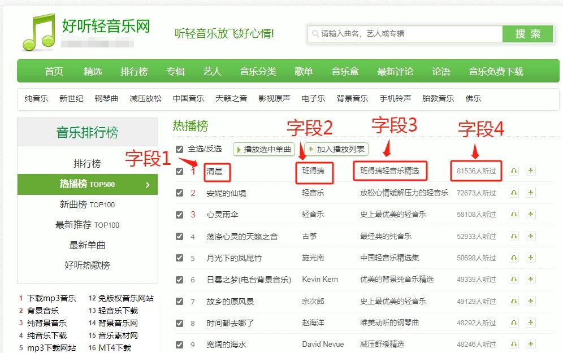Click the plus icon beside 故乡的原风景
Image resolution: width=563 pixels, height=353 pixels.
click(x=530, y=300)
